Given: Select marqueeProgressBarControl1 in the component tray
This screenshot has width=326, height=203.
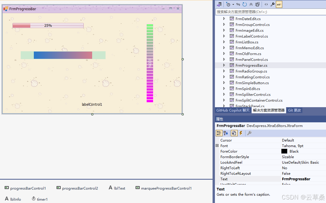Looking at the screenshot, I should click(x=163, y=188).
